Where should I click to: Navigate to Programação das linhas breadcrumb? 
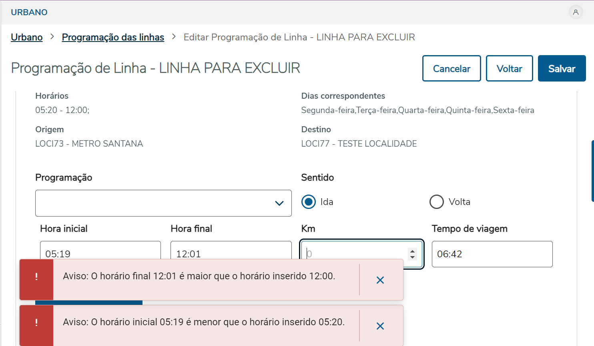[113, 37]
